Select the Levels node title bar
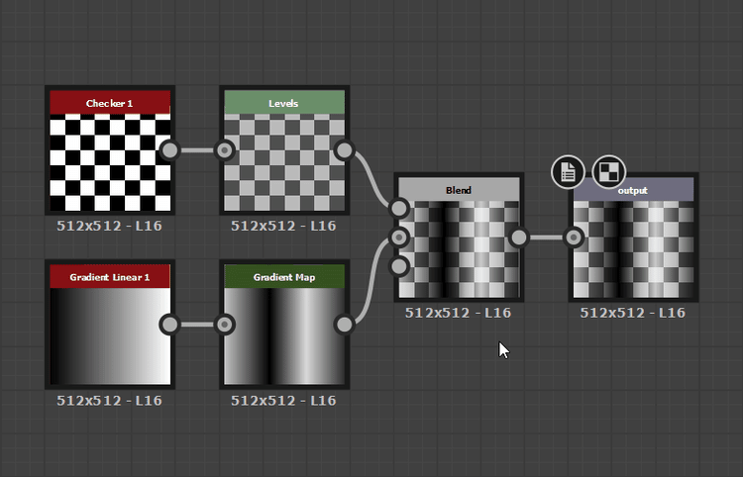Viewport: 743px width, 477px height. (284, 103)
